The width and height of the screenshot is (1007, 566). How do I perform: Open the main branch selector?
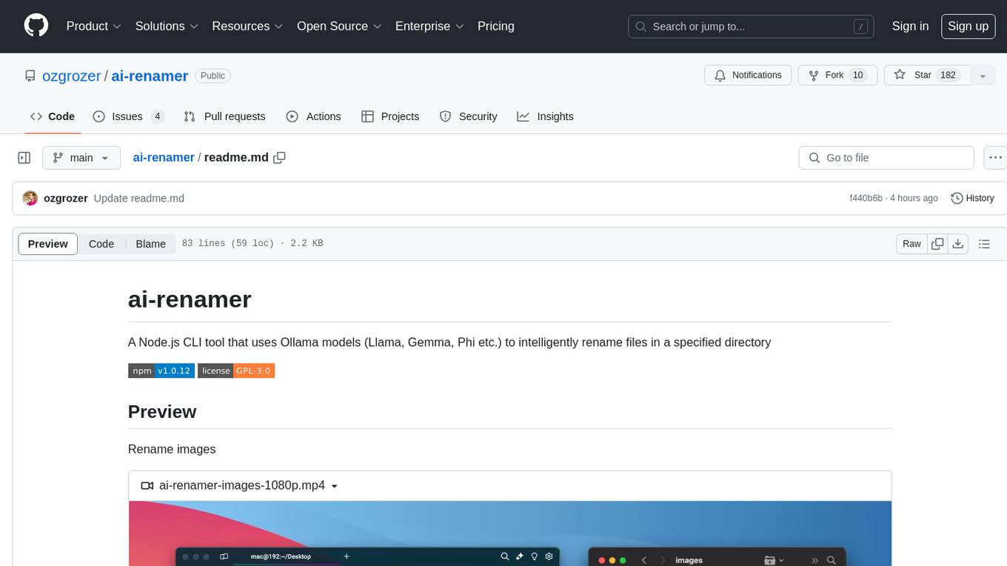(x=81, y=158)
